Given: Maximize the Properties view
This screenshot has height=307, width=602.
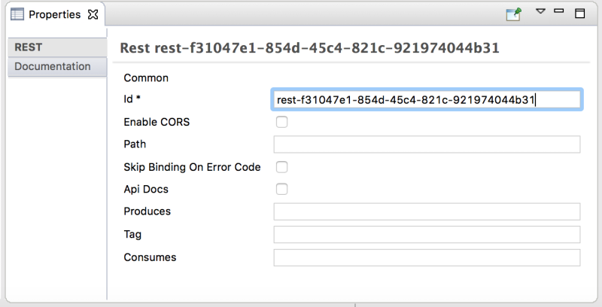Looking at the screenshot, I should pyautogui.click(x=579, y=14).
